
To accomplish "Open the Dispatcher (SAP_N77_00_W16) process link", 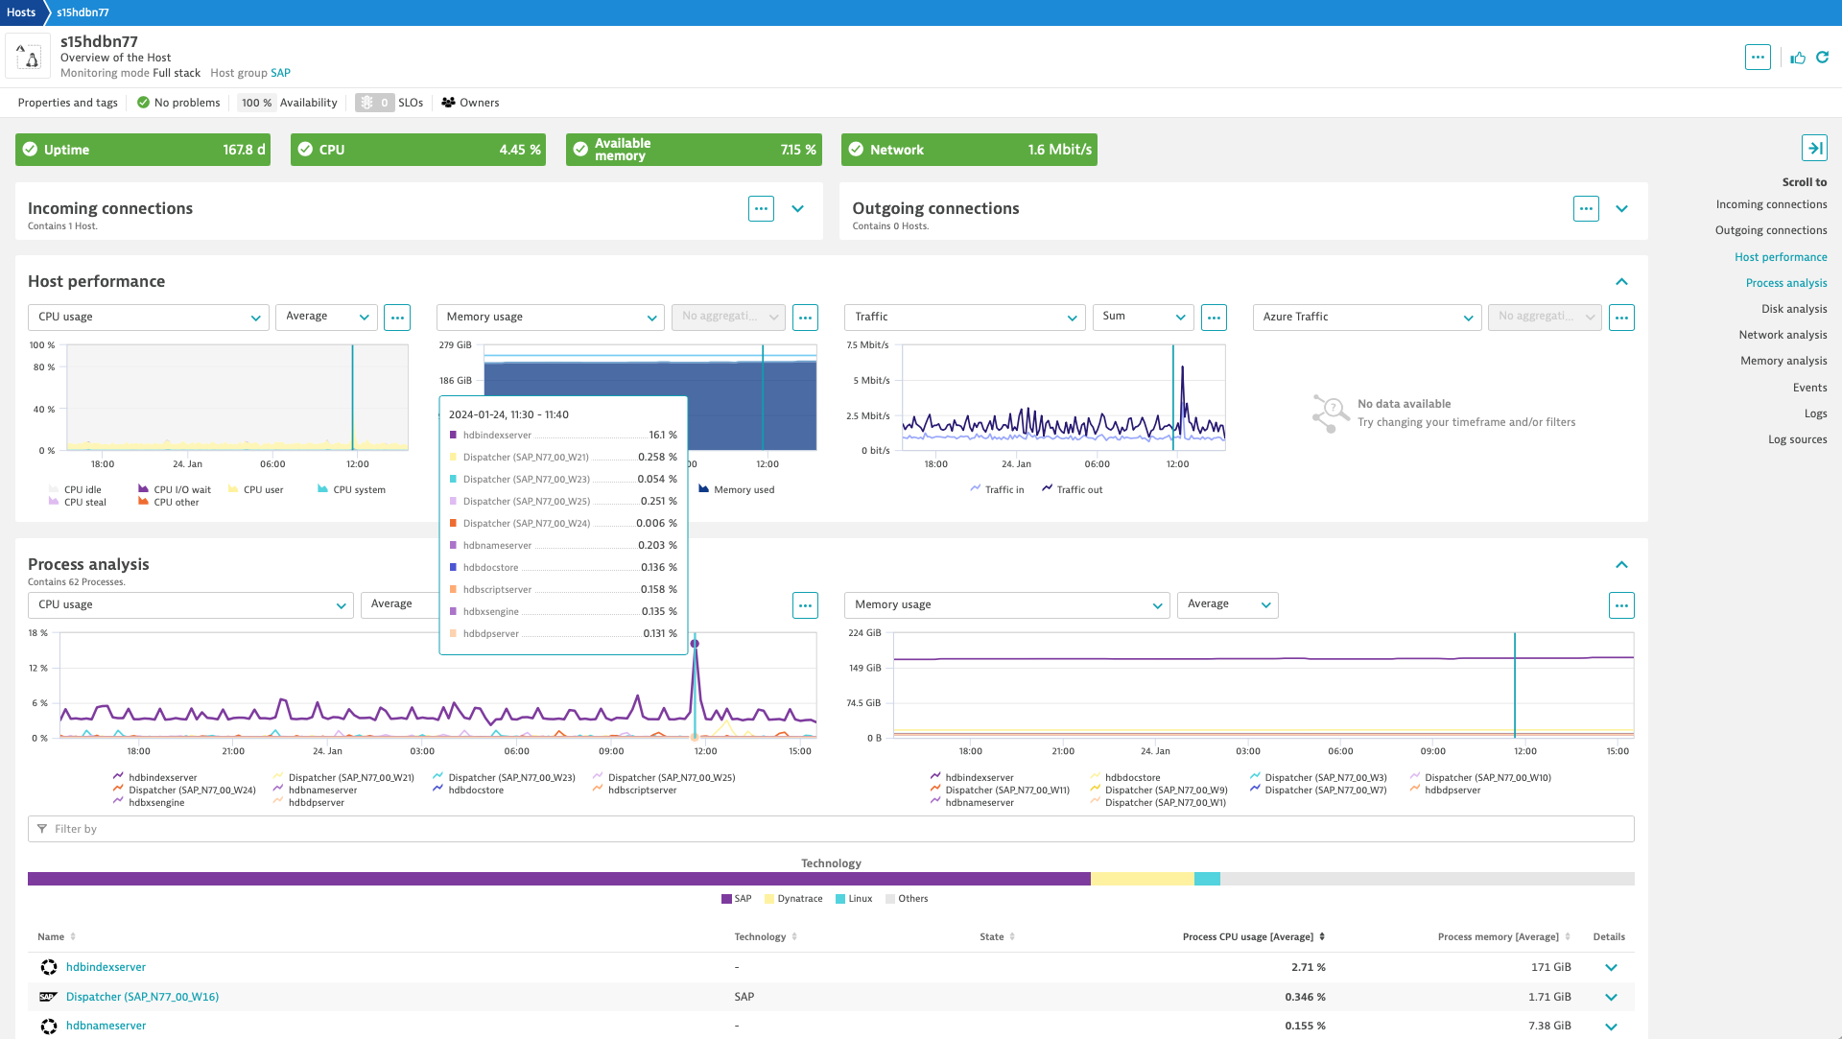I will pos(141,997).
